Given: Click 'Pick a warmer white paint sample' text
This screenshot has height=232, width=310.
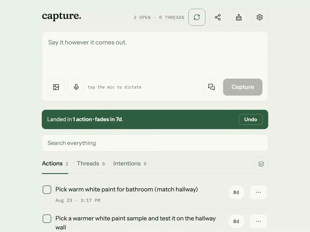Looking at the screenshot, I should point(135,223).
